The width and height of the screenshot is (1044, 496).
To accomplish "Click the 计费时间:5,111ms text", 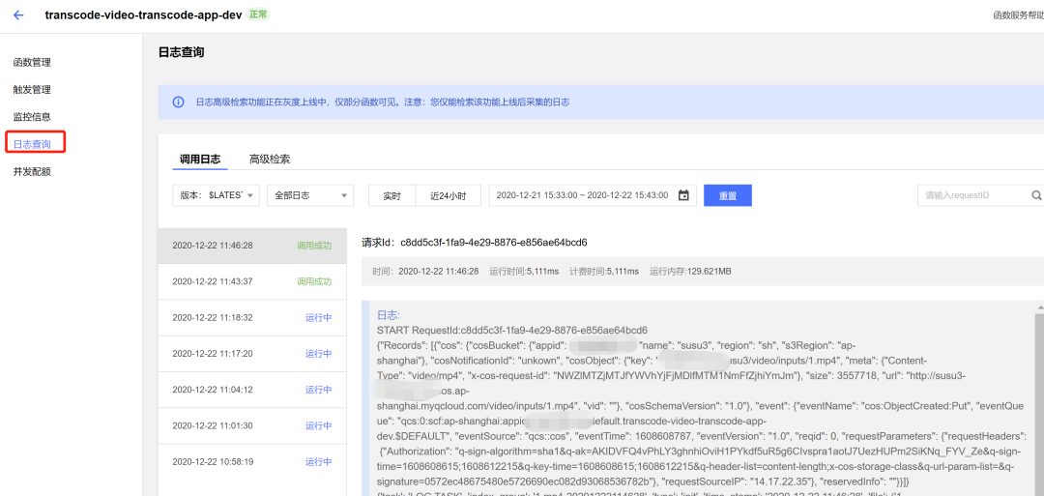I will pos(604,272).
